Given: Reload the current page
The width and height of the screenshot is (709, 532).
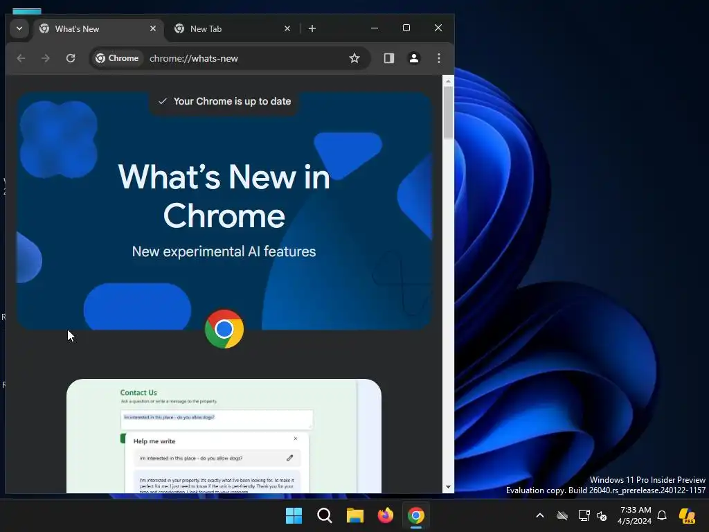Looking at the screenshot, I should [71, 58].
